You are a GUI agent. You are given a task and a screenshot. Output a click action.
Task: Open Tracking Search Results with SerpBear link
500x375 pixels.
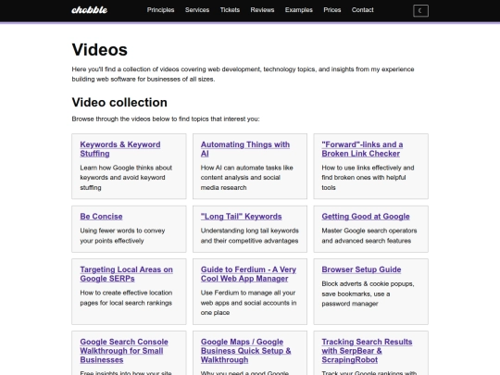tap(367, 351)
